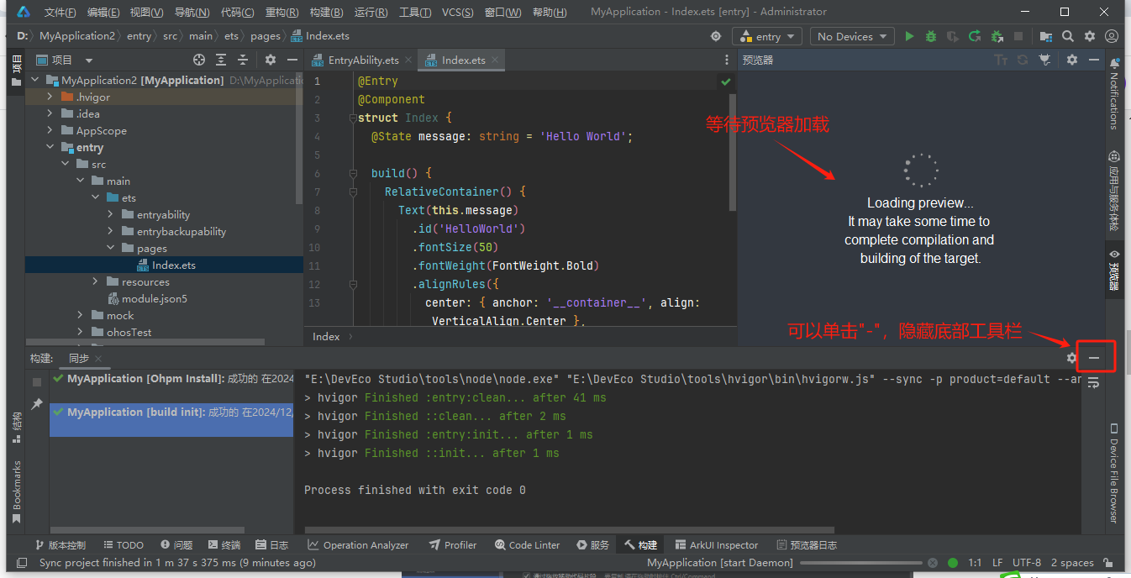Collapse all icon in project panel
This screenshot has width=1131, height=578.
click(x=243, y=60)
